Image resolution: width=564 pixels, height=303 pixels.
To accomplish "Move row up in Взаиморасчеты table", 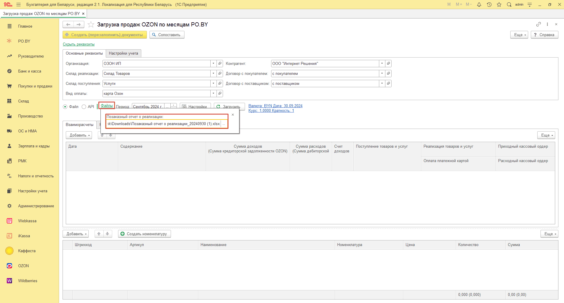I will (102, 135).
